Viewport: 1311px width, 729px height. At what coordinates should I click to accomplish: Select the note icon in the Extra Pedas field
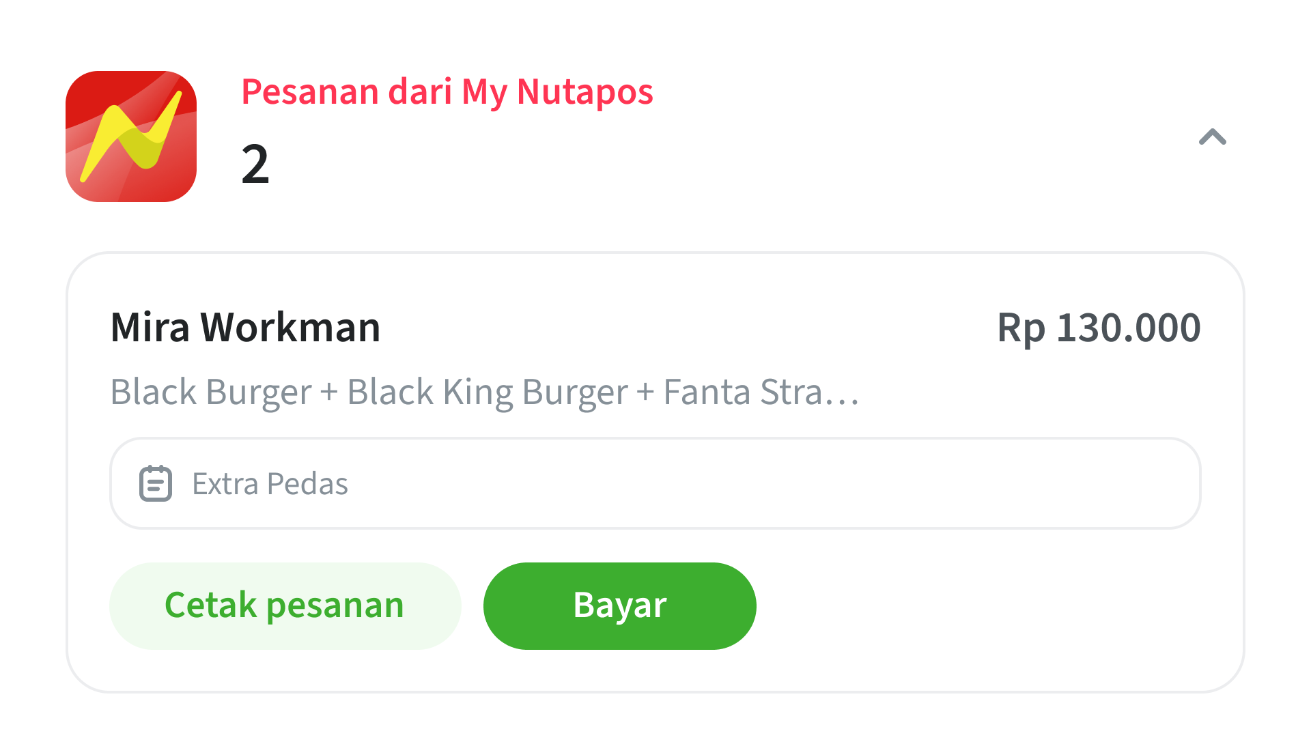pyautogui.click(x=156, y=483)
